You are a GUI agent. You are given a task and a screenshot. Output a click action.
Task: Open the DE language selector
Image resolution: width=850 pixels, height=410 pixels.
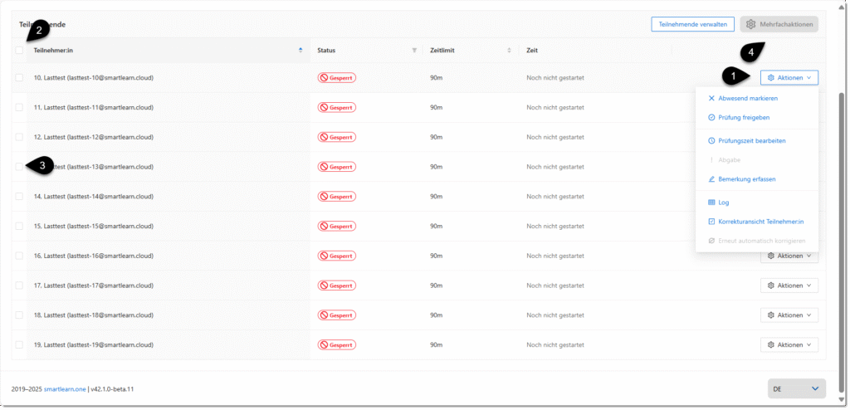[797, 388]
